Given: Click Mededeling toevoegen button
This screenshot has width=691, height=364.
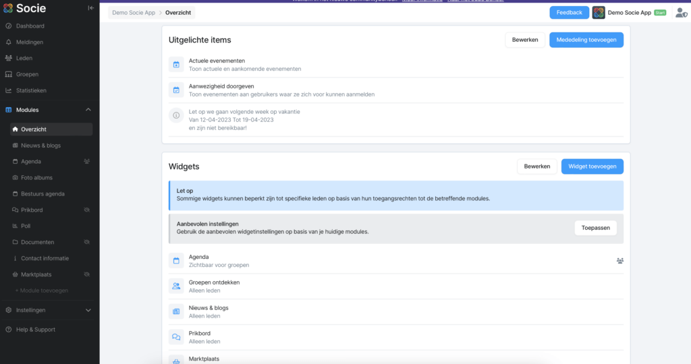Looking at the screenshot, I should 586,40.
